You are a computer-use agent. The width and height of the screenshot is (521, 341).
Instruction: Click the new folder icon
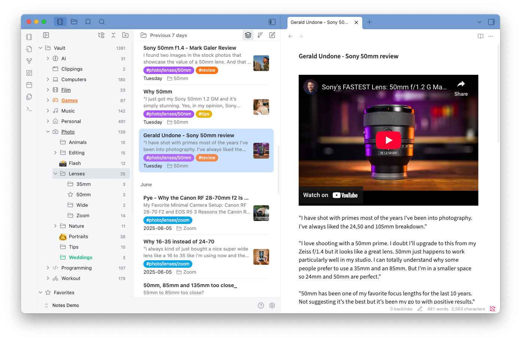[125, 35]
